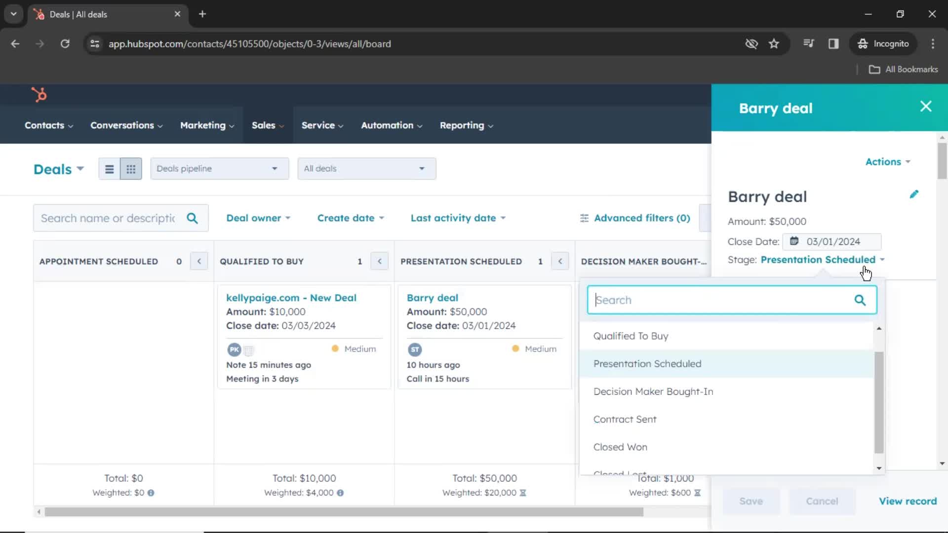Open Automation menu
948x533 pixels.
click(x=392, y=125)
